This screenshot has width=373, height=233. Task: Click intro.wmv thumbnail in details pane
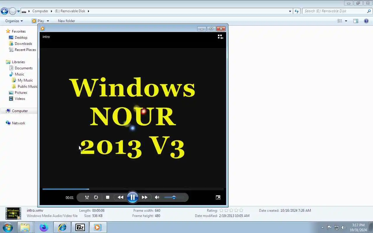(x=13, y=213)
